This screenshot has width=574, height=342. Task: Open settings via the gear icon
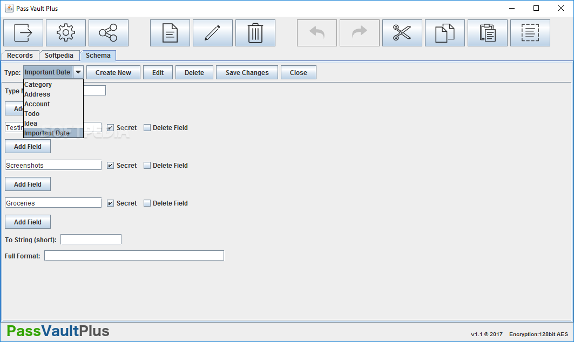coord(66,33)
